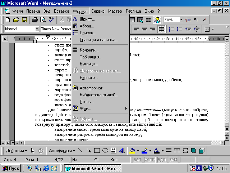The height and width of the screenshot is (173, 230).
Task: Align text right
Action: [153, 29]
